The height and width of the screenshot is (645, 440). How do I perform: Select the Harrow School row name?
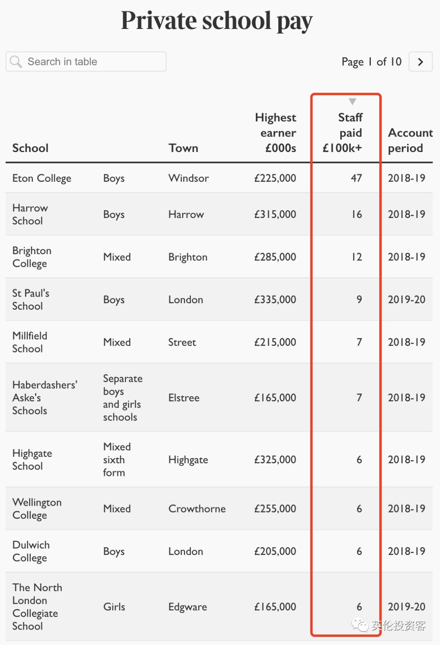click(30, 214)
